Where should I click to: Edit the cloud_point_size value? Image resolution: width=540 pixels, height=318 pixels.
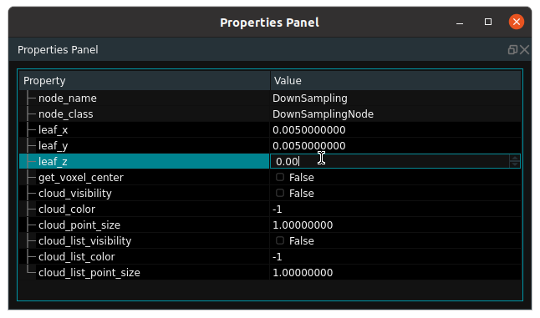tap(395, 225)
